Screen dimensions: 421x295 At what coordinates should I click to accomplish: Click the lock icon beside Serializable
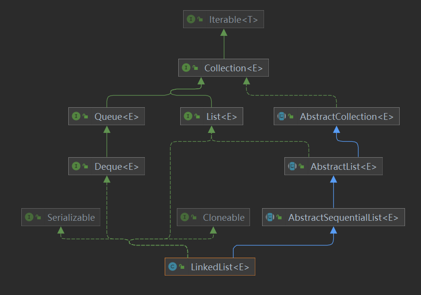pyautogui.click(x=38, y=217)
